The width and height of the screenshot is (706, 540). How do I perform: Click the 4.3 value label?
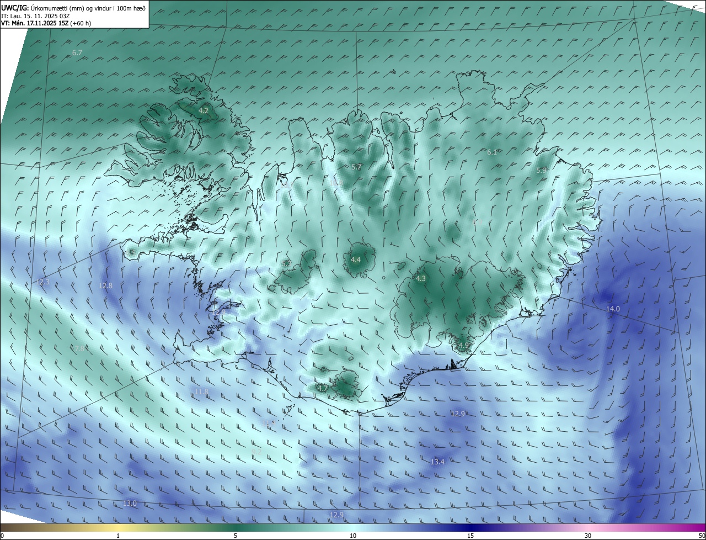[x=421, y=279]
